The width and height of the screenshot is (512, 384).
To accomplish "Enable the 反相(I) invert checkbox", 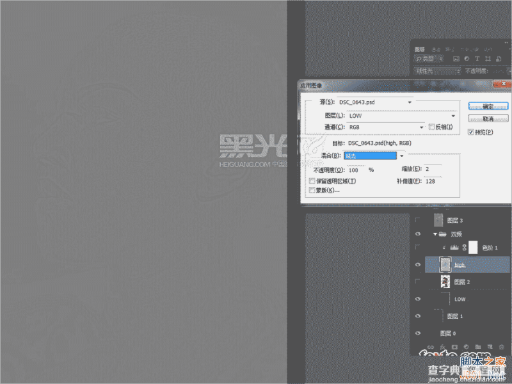I will [431, 127].
